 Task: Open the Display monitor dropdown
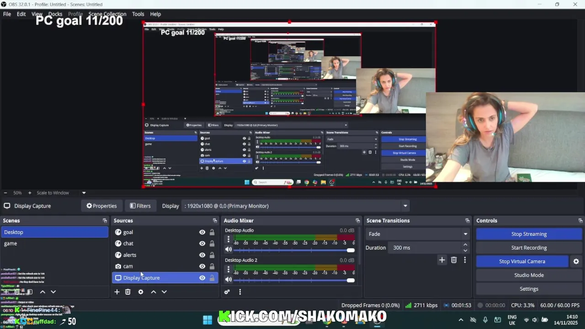click(295, 206)
